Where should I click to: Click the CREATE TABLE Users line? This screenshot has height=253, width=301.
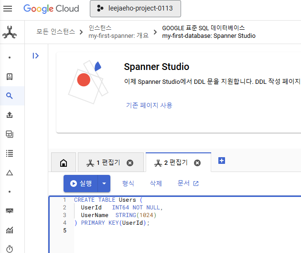[x=108, y=200]
